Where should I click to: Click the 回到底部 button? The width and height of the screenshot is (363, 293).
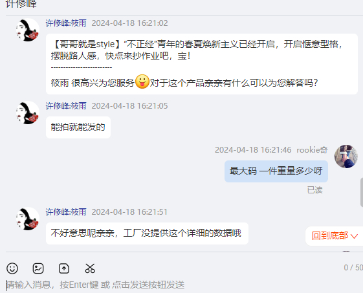(x=335, y=236)
